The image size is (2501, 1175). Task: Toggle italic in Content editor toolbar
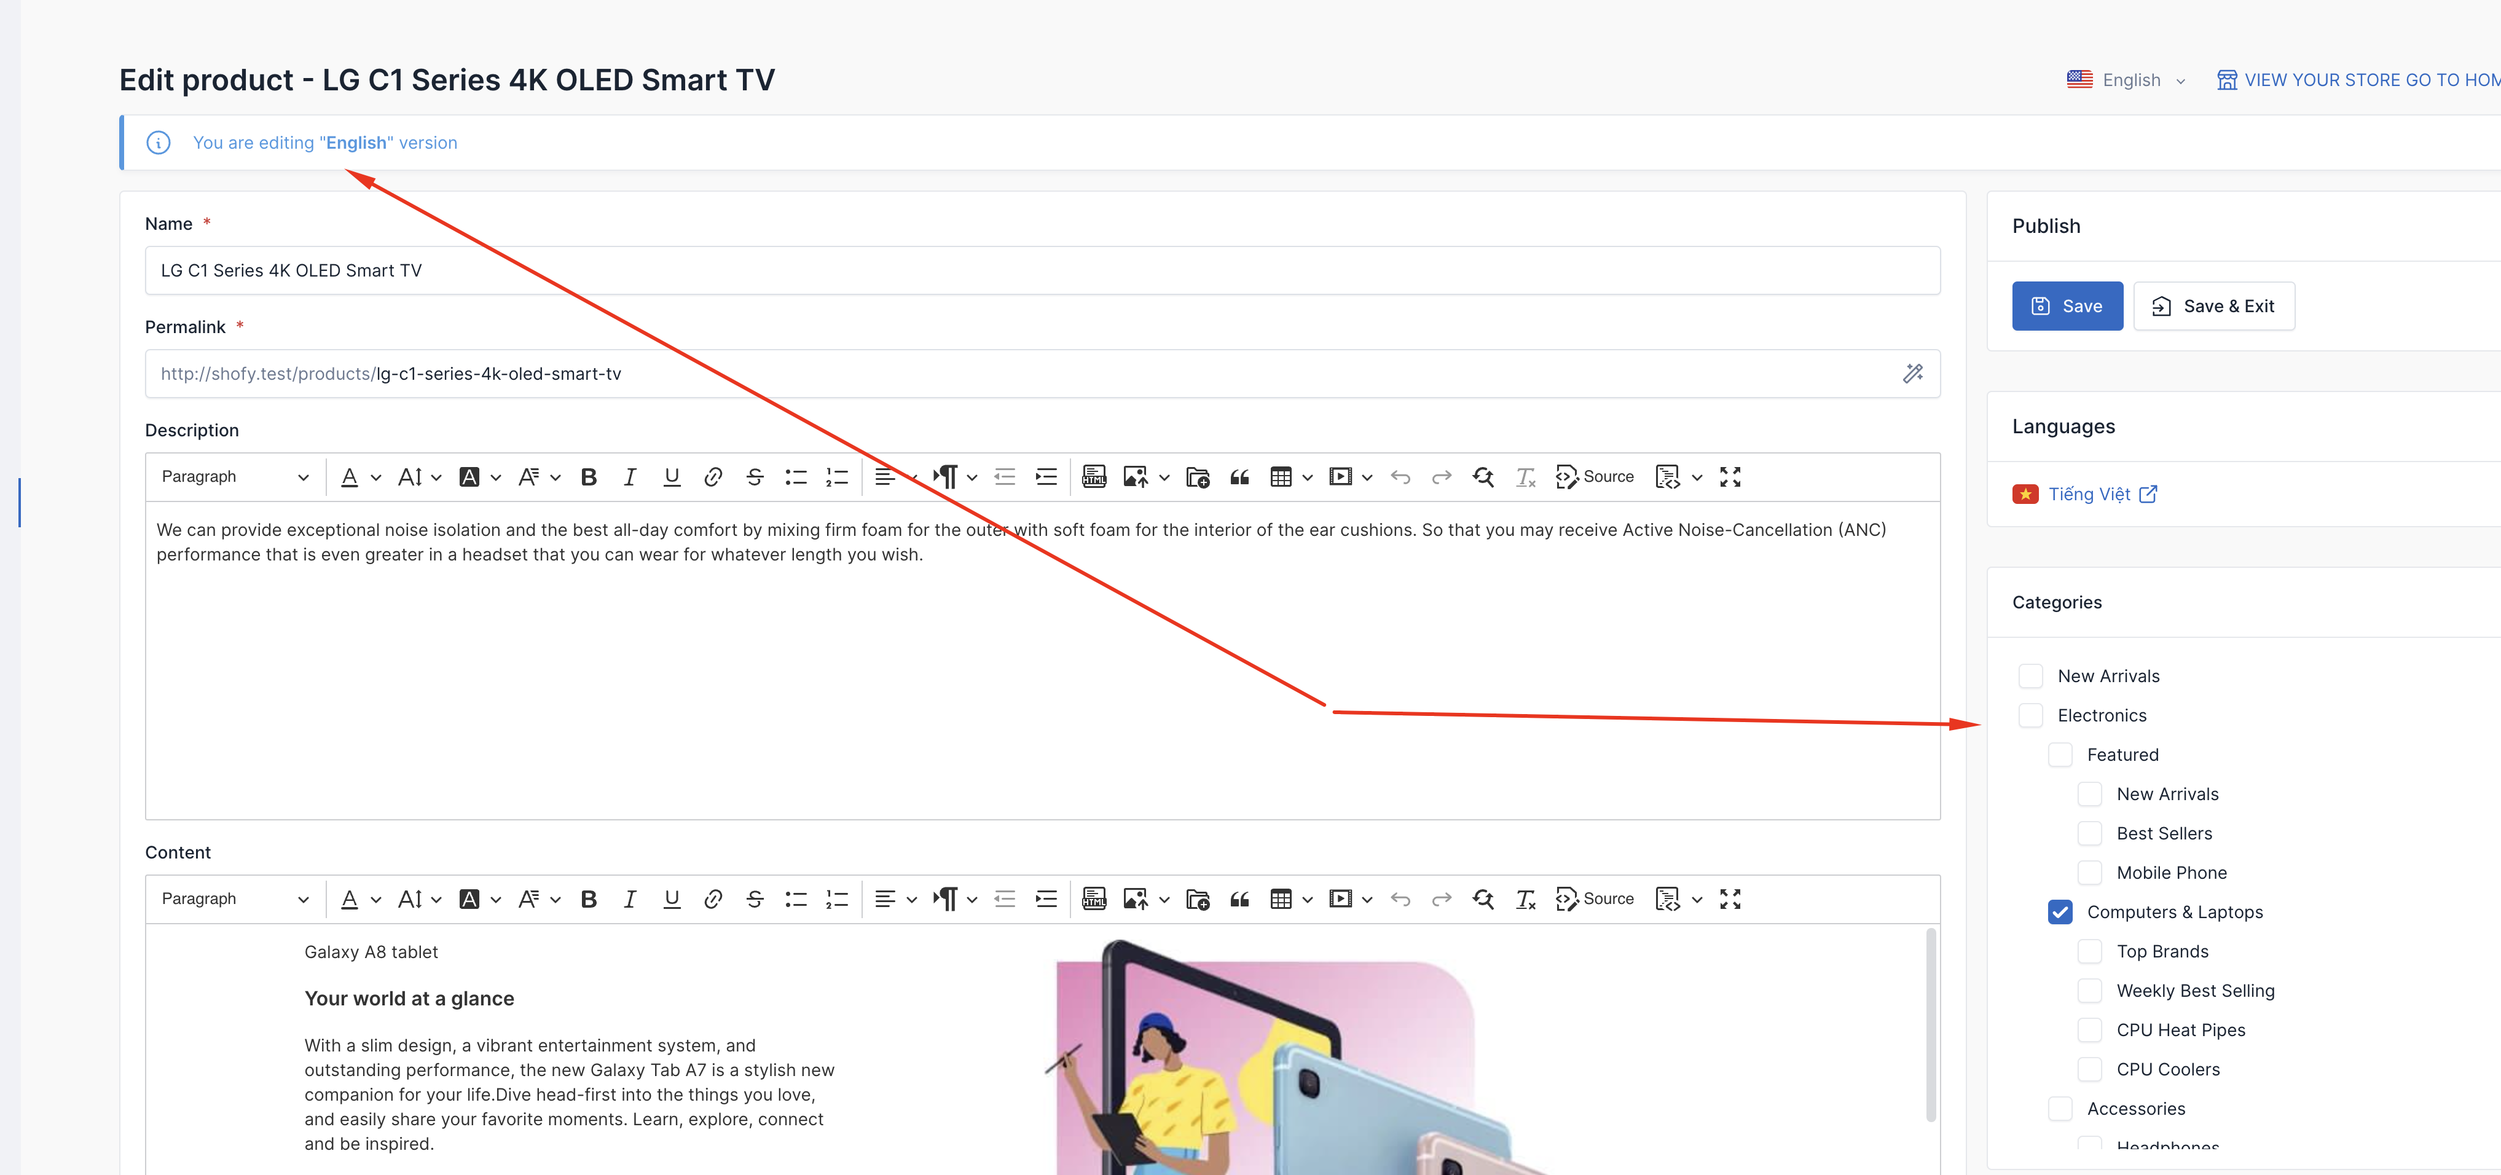tap(630, 899)
